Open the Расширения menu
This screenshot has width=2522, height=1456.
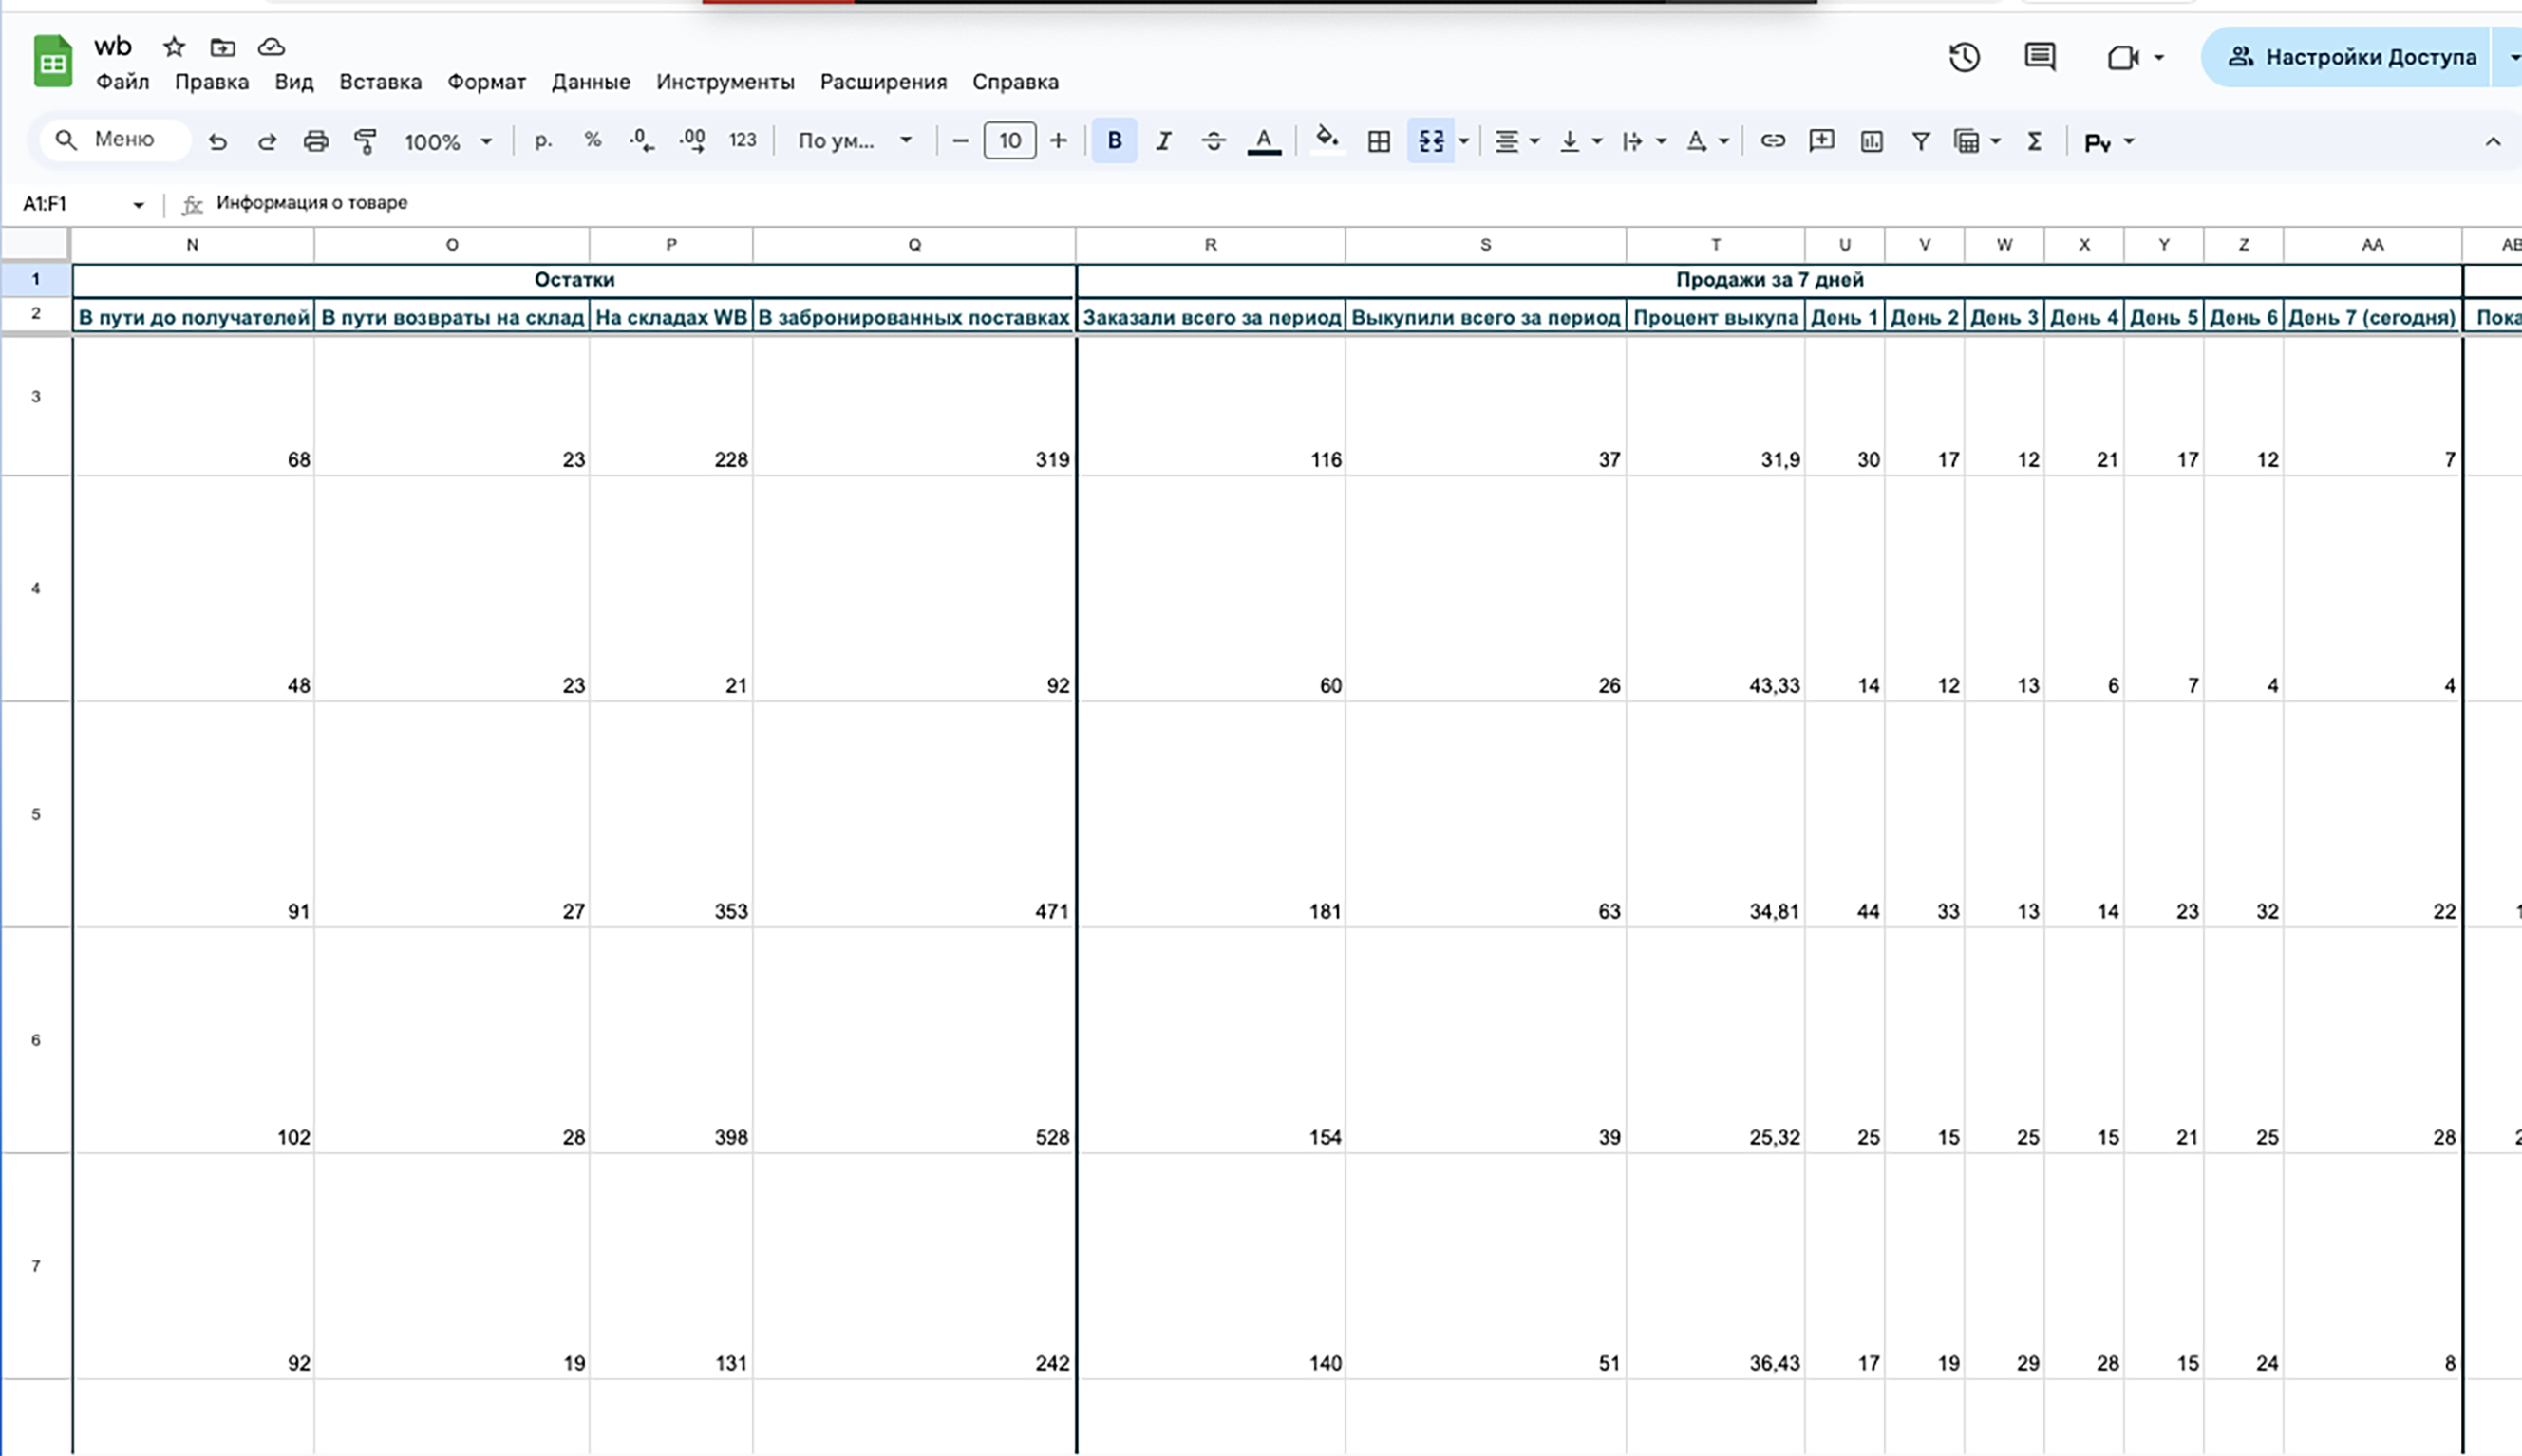pyautogui.click(x=882, y=82)
